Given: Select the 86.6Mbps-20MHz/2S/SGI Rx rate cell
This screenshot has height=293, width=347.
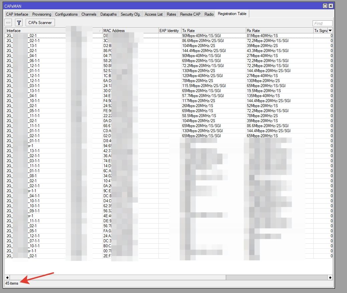Looking at the screenshot, I should (x=268, y=126).
